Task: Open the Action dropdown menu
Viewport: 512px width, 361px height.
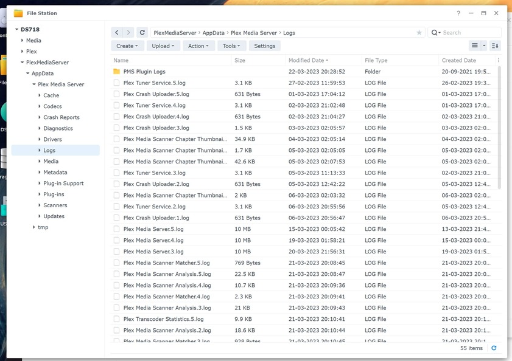Action: click(198, 46)
